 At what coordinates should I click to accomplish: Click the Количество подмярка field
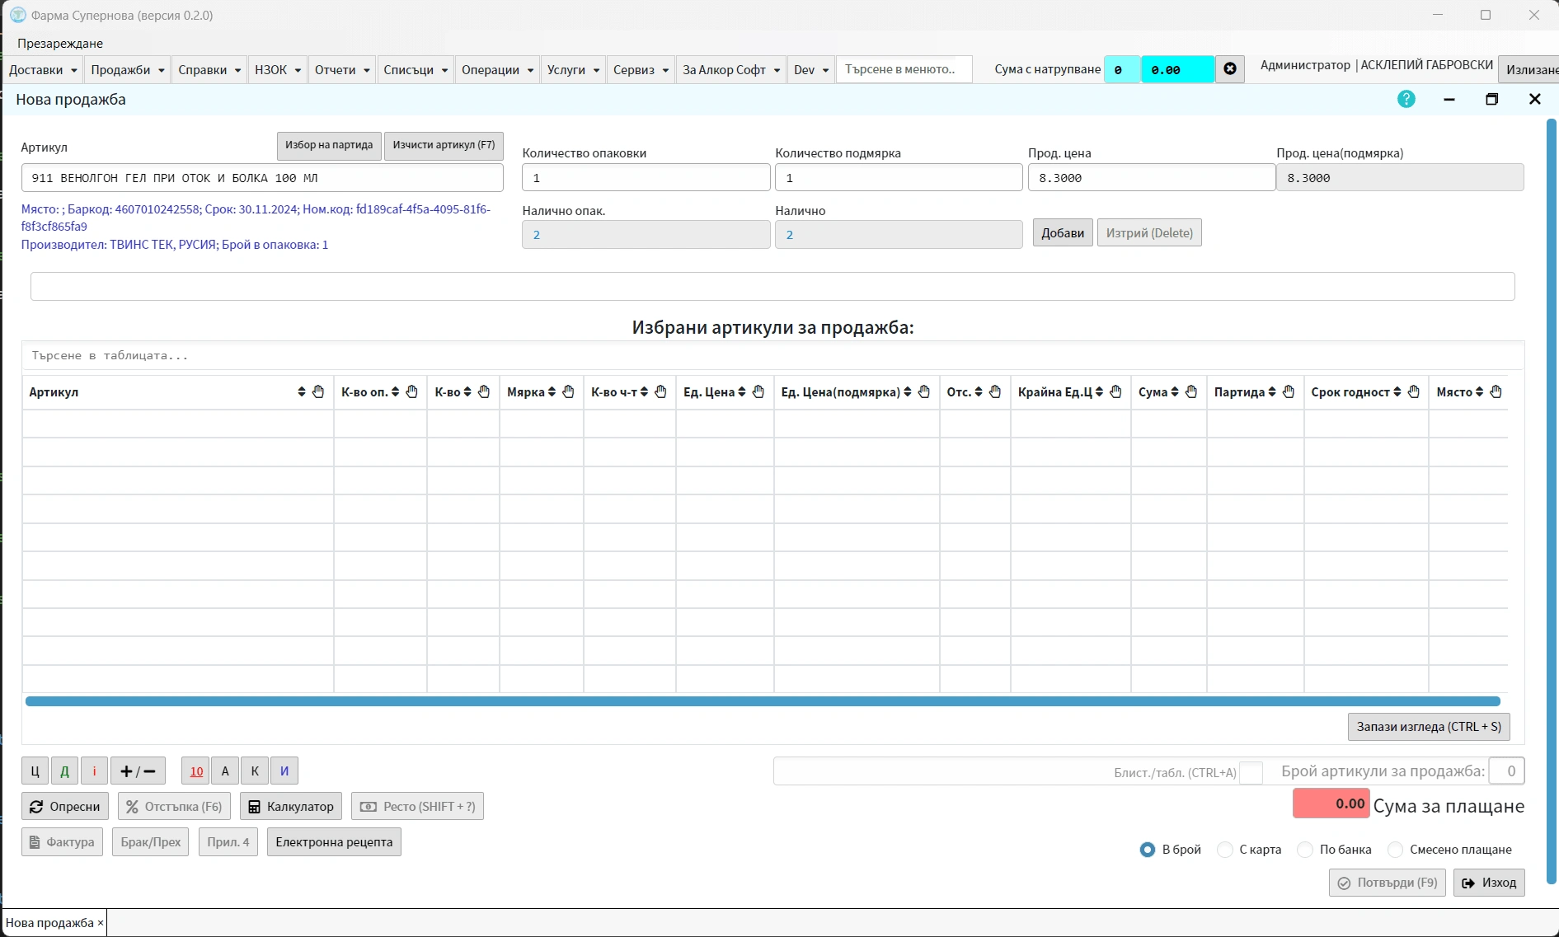tap(899, 178)
